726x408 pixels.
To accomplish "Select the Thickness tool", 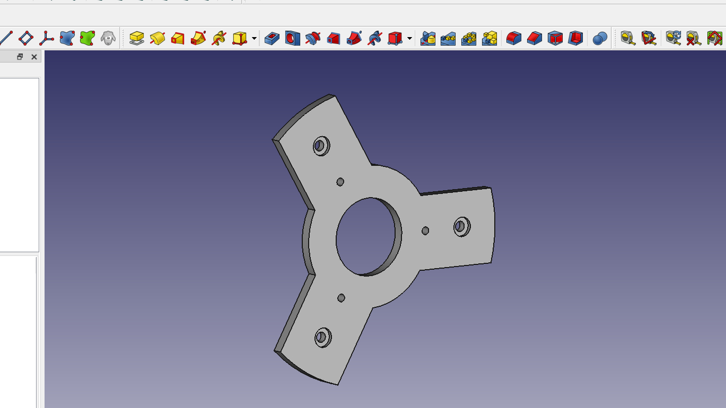I will (x=575, y=38).
